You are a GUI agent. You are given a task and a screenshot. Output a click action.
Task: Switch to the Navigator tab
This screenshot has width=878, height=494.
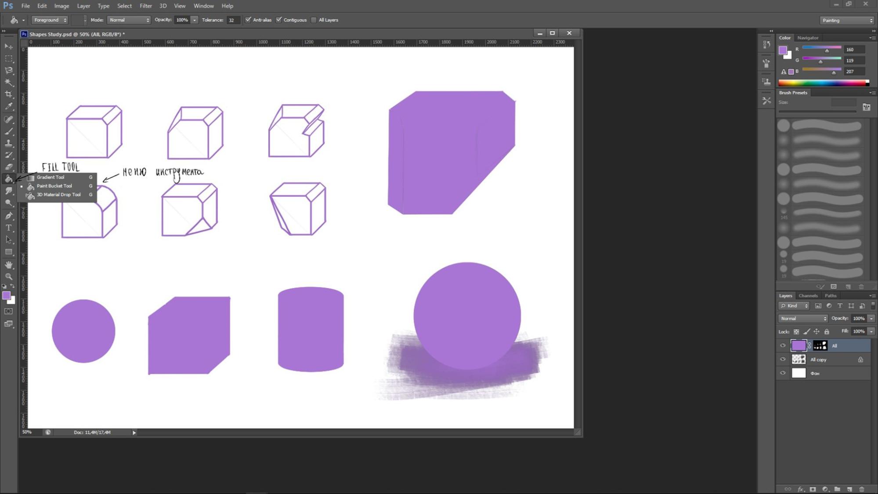point(808,38)
